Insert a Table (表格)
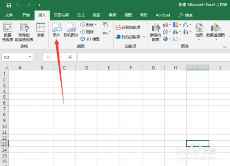The width and height of the screenshot is (230, 166). (40, 30)
